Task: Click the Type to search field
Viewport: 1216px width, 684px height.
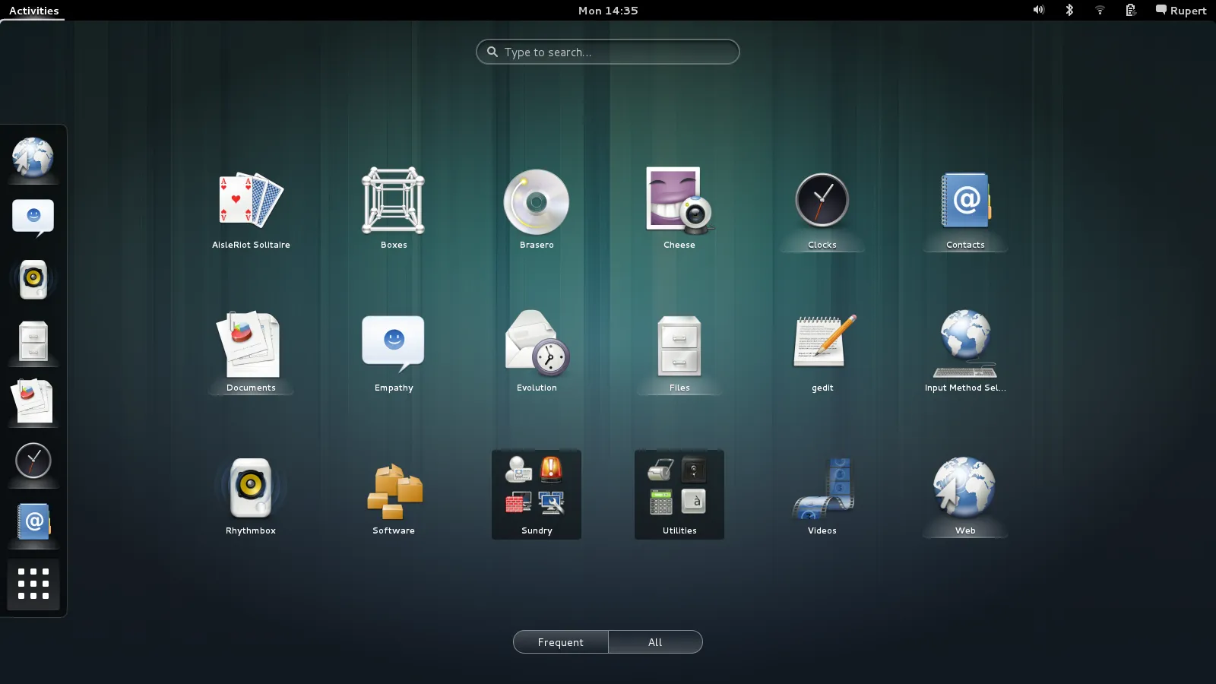Action: [607, 52]
